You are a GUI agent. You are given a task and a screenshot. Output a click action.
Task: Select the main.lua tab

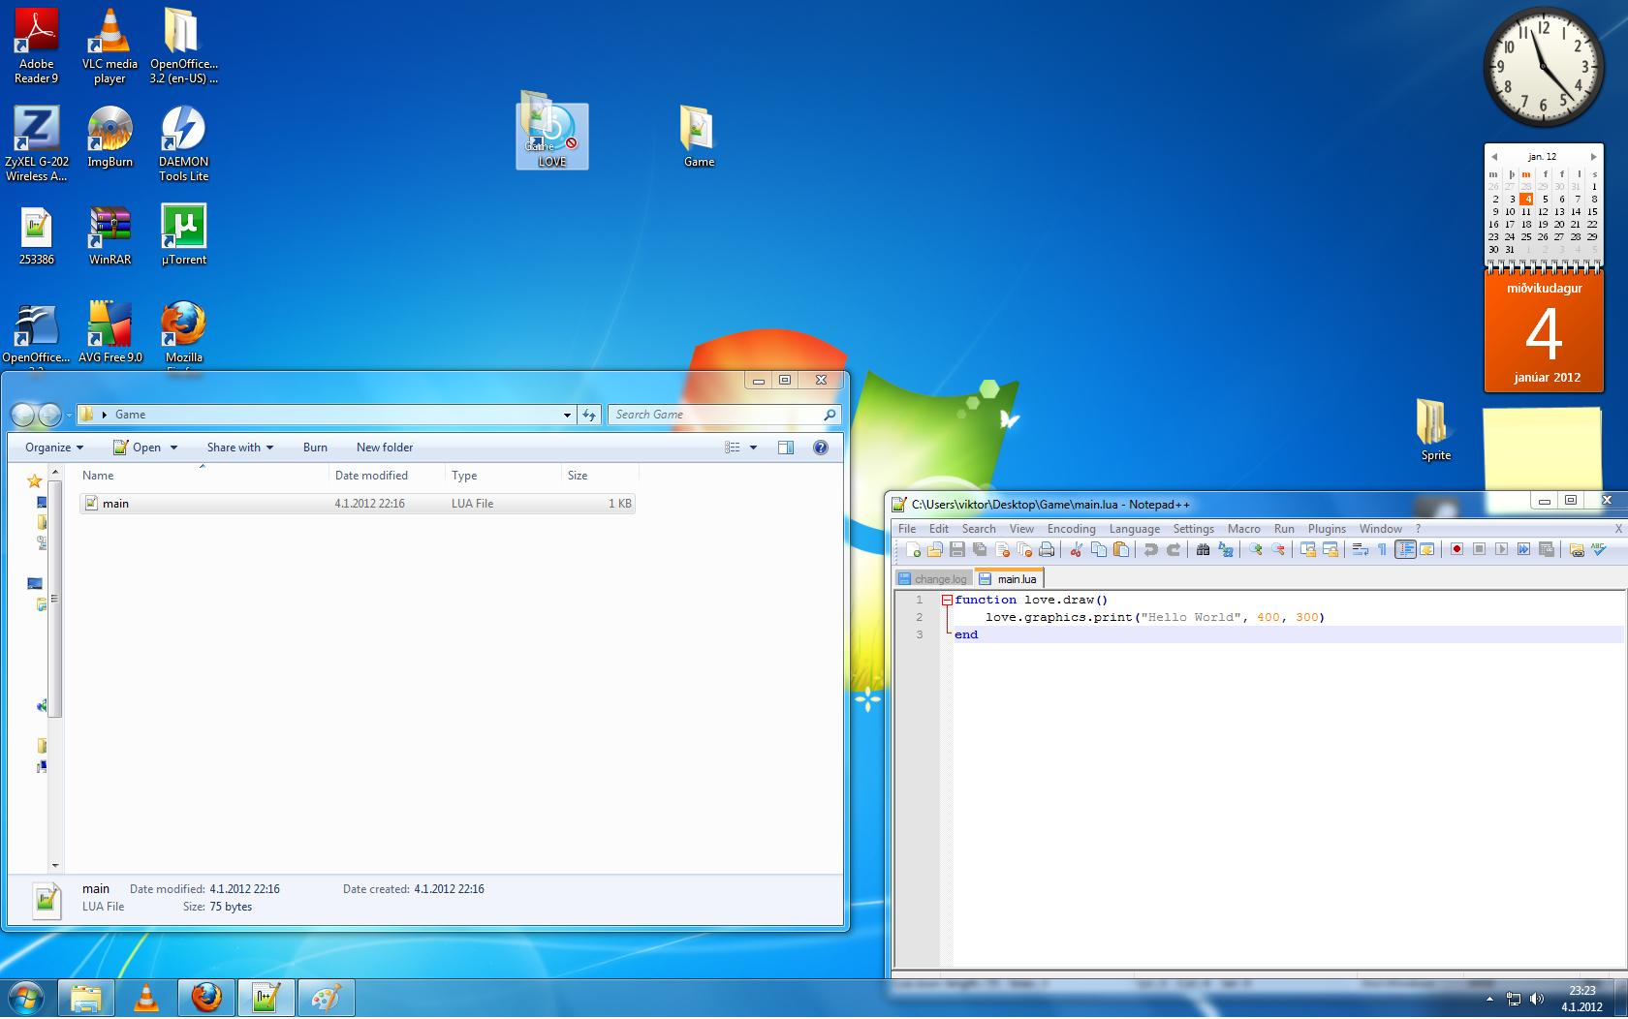(x=1008, y=579)
